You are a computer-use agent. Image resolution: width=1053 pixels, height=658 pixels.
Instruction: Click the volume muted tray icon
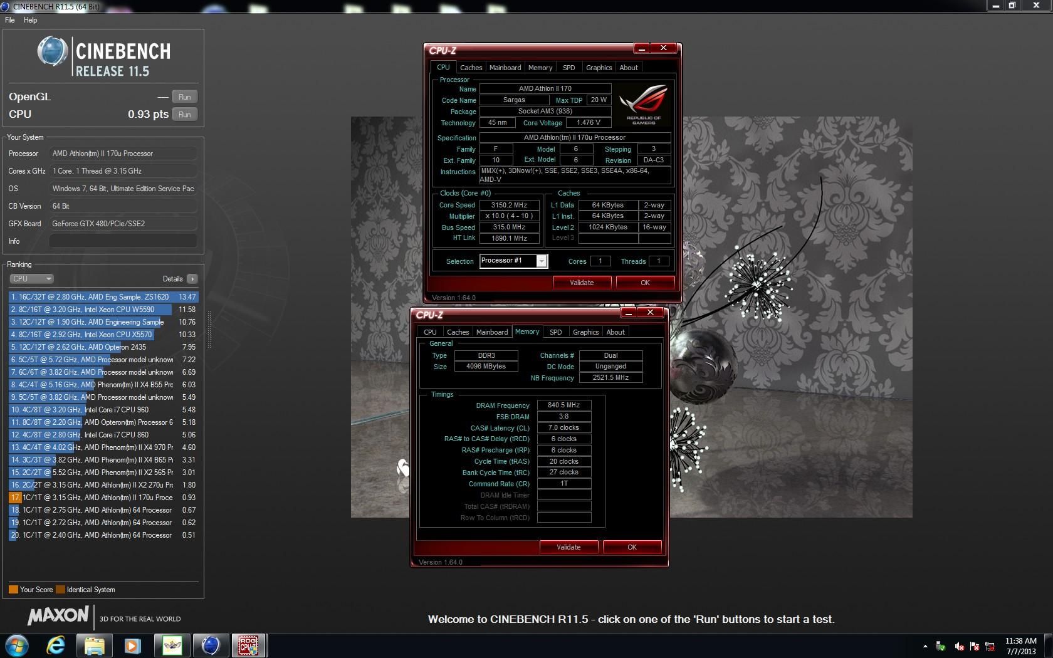(959, 646)
